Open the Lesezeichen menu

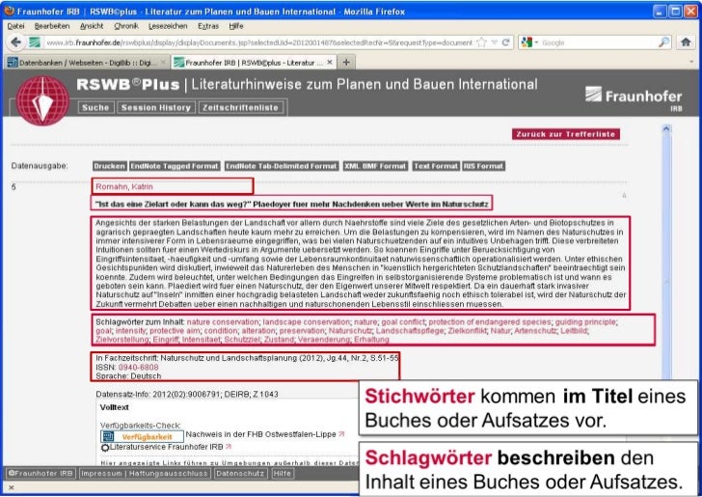[x=168, y=26]
